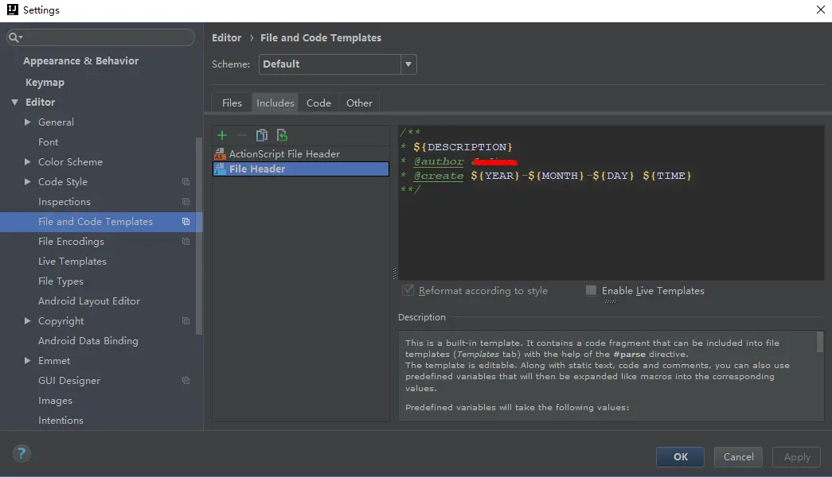Click the help question mark icon
832x477 pixels.
(21, 454)
